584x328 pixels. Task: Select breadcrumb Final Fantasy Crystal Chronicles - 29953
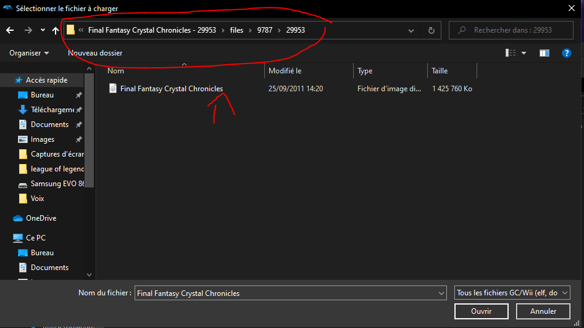point(152,30)
